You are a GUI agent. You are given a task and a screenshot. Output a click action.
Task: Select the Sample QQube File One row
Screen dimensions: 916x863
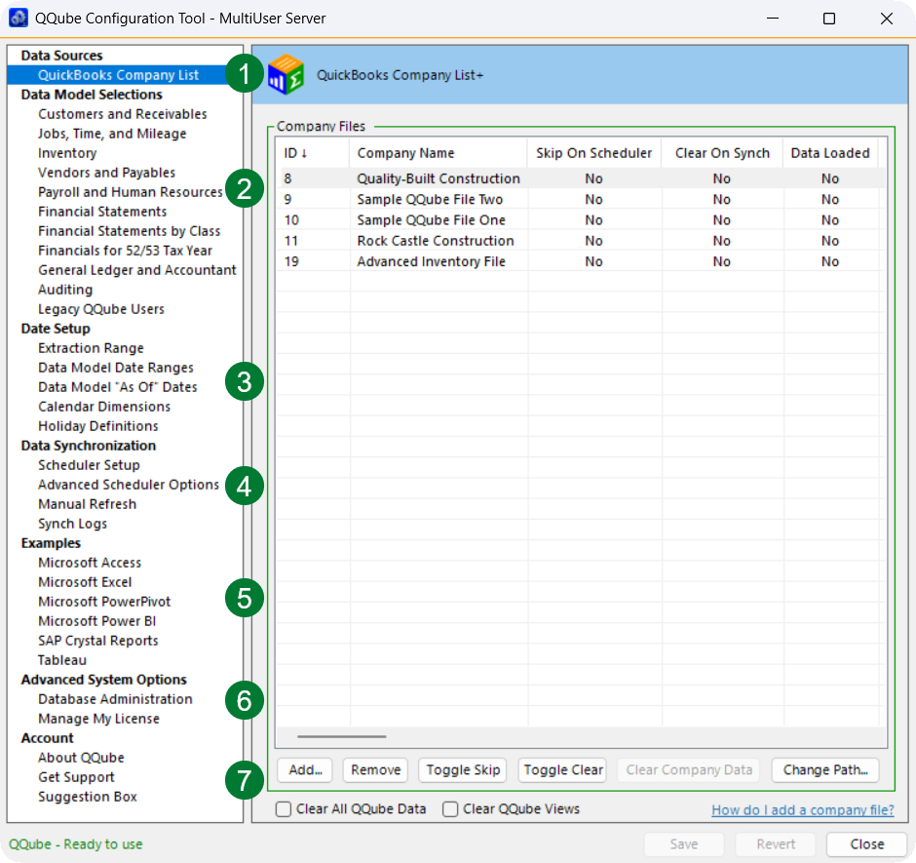[x=581, y=219]
